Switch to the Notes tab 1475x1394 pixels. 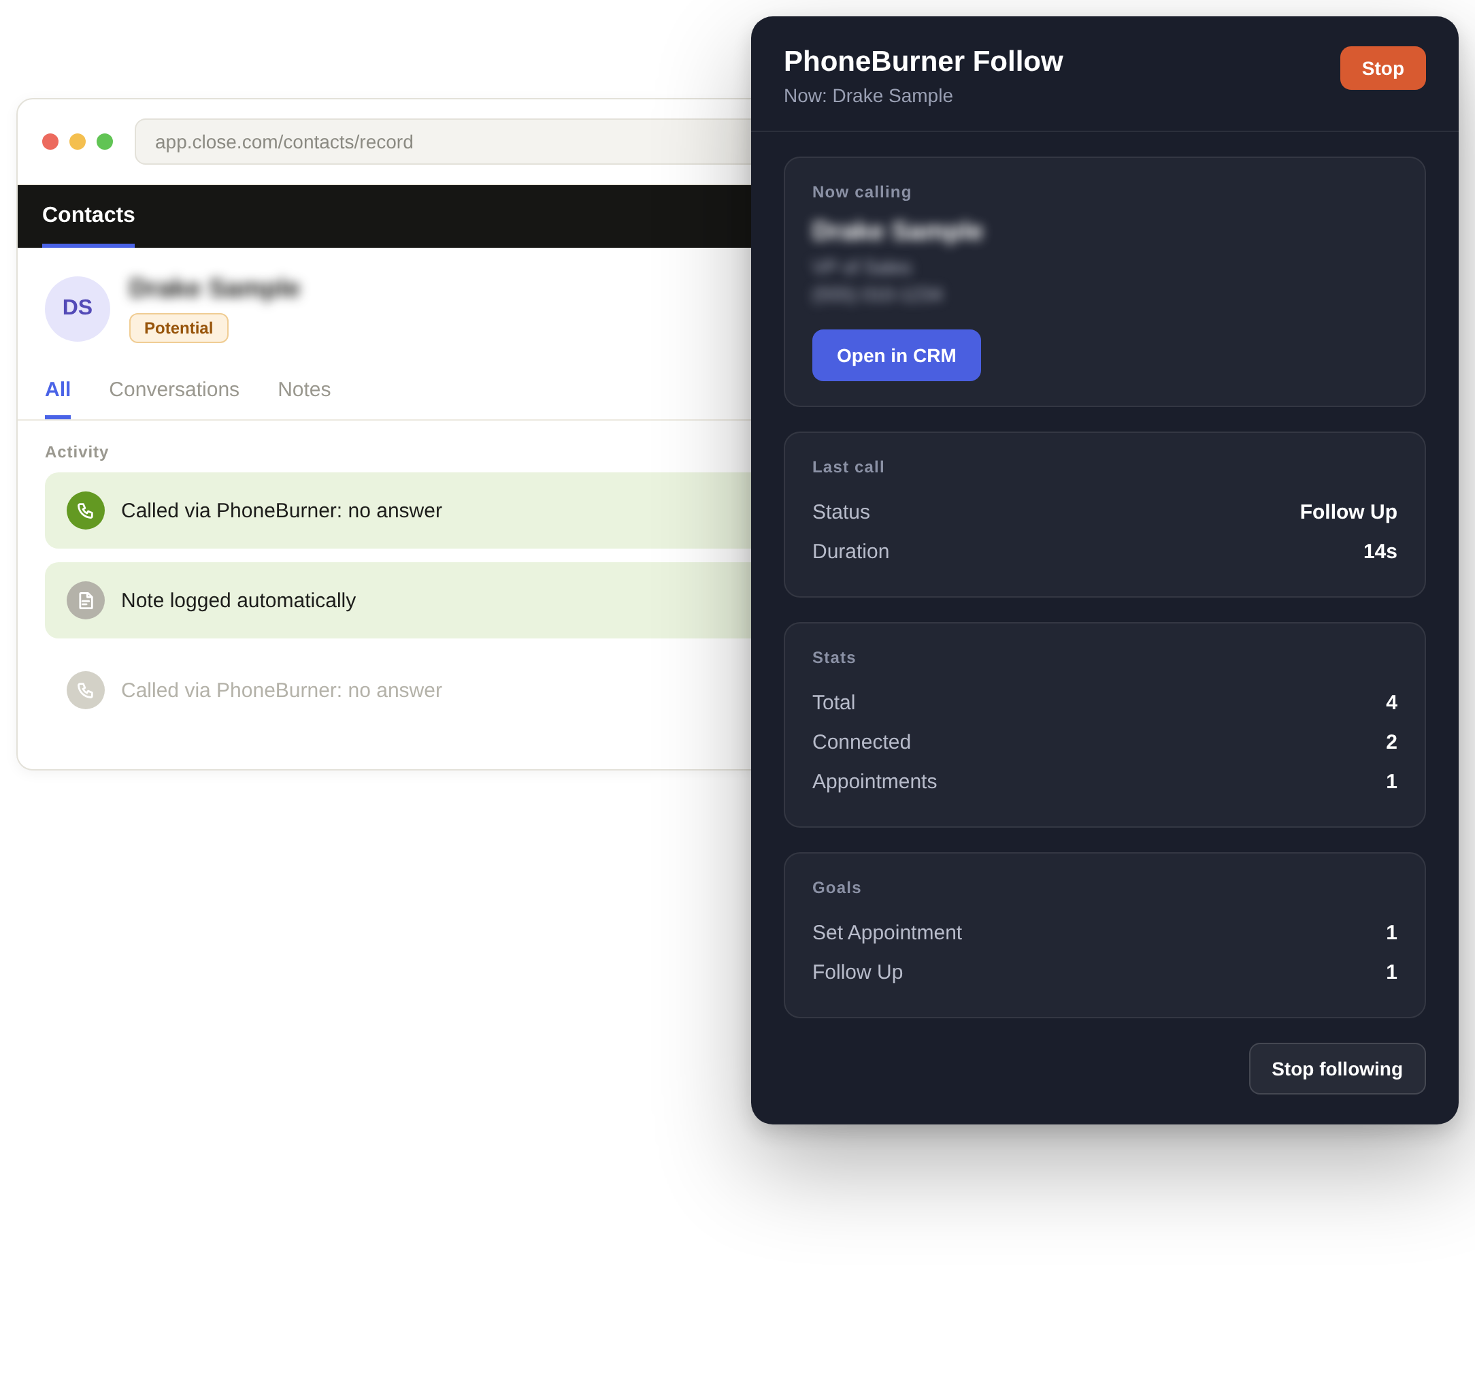[x=303, y=389]
